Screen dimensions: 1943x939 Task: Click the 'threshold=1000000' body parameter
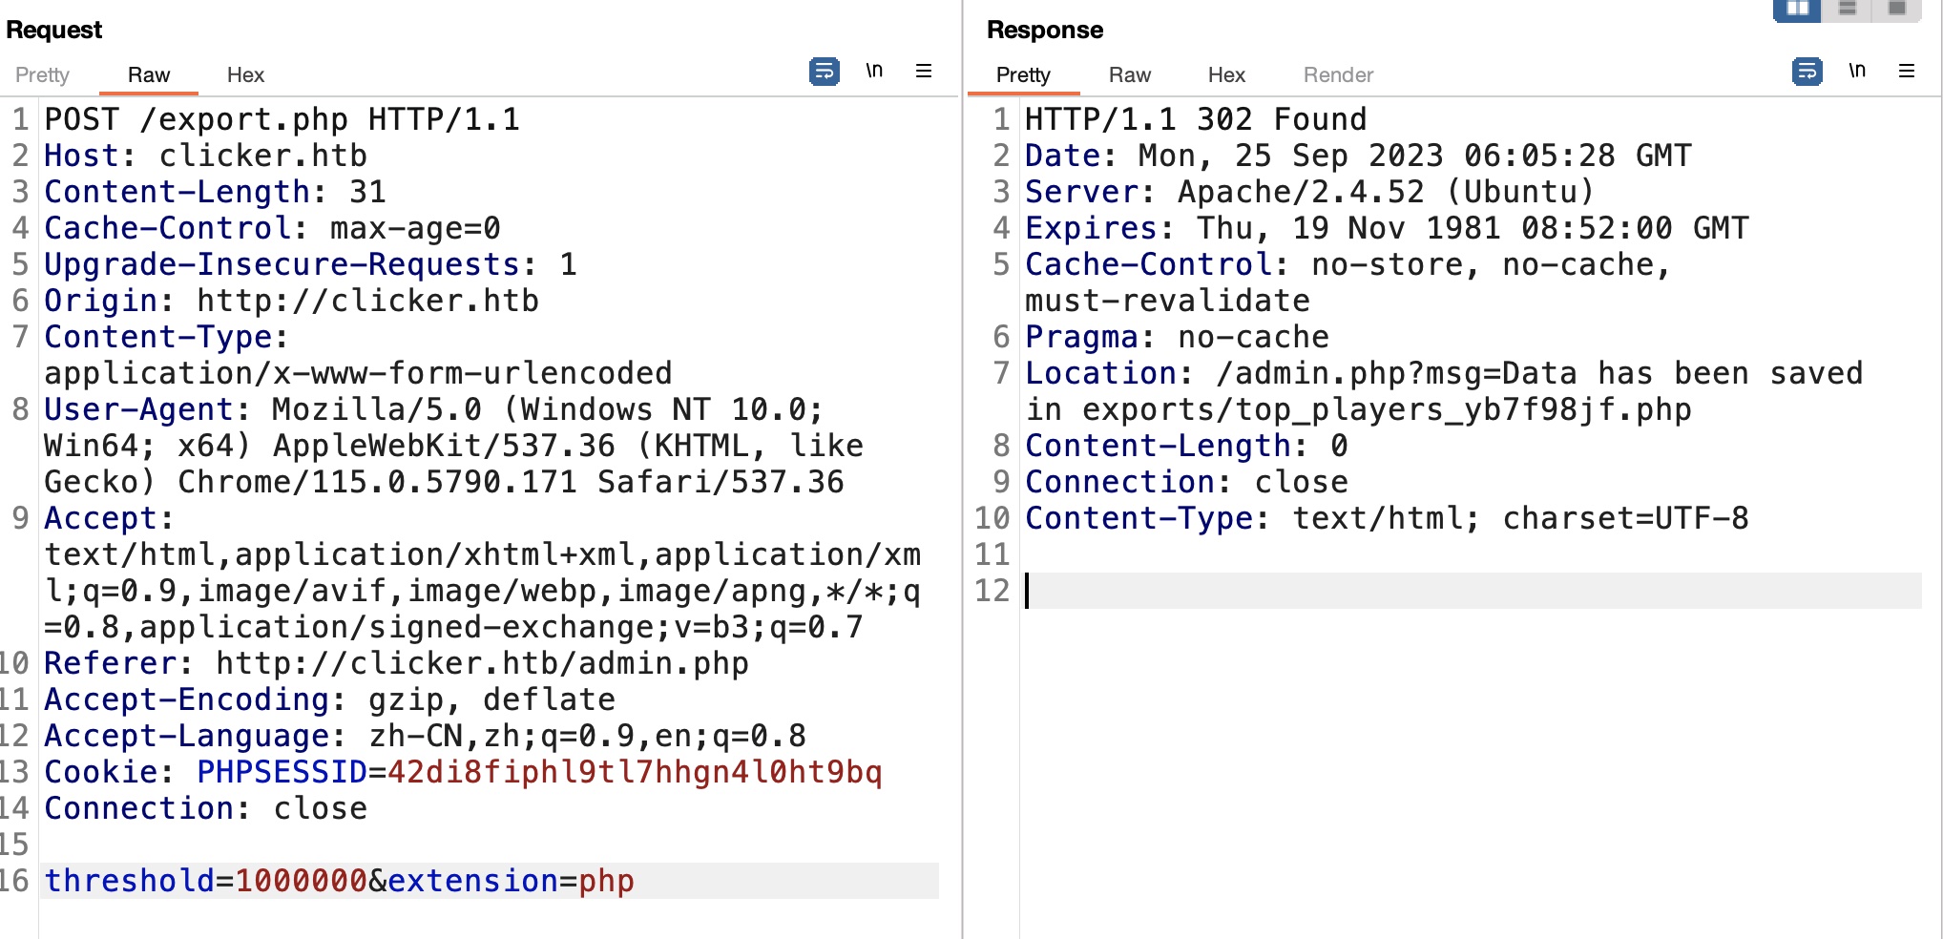point(205,881)
